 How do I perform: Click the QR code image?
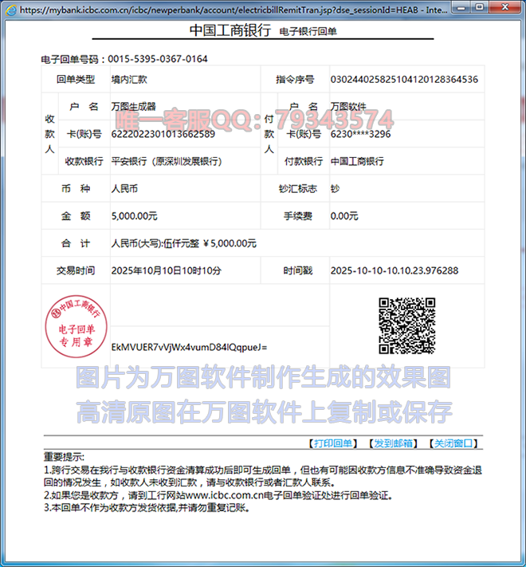click(406, 325)
